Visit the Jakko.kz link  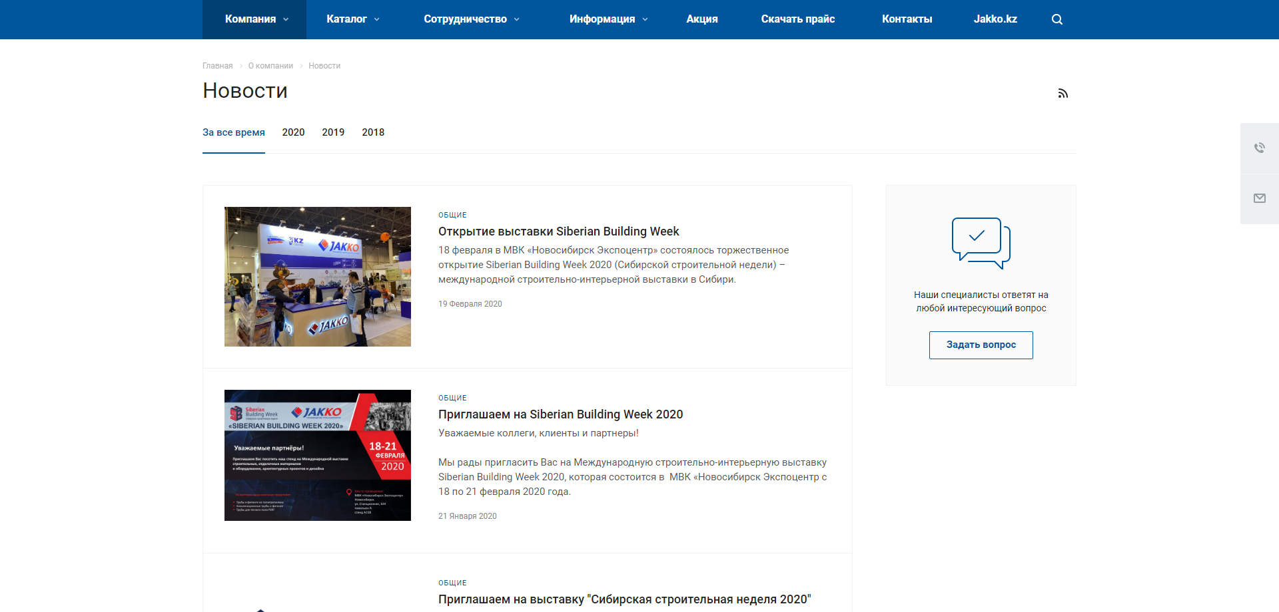995,19
